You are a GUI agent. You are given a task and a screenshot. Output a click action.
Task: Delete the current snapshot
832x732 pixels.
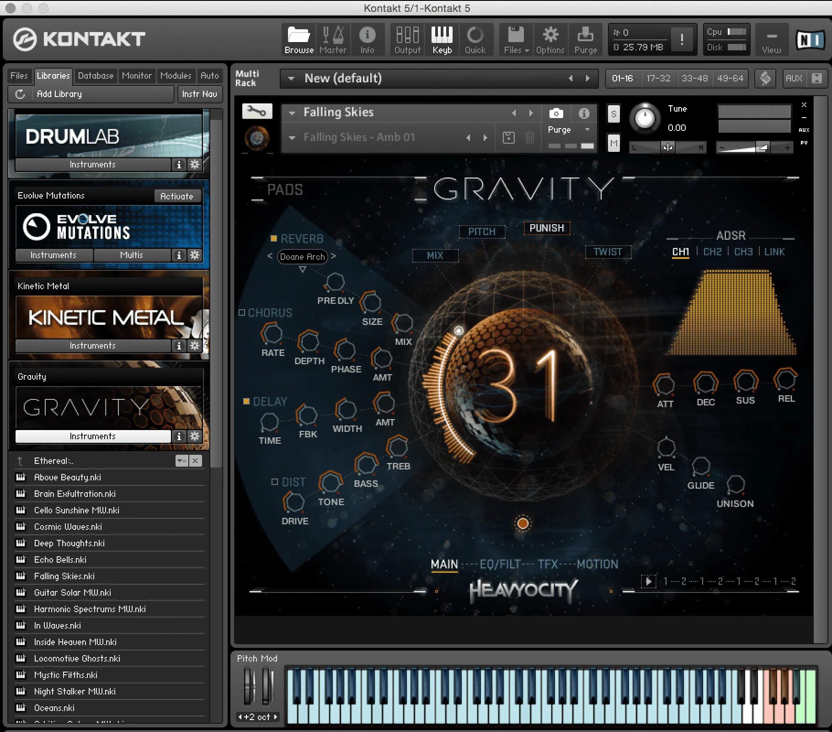pyautogui.click(x=529, y=138)
